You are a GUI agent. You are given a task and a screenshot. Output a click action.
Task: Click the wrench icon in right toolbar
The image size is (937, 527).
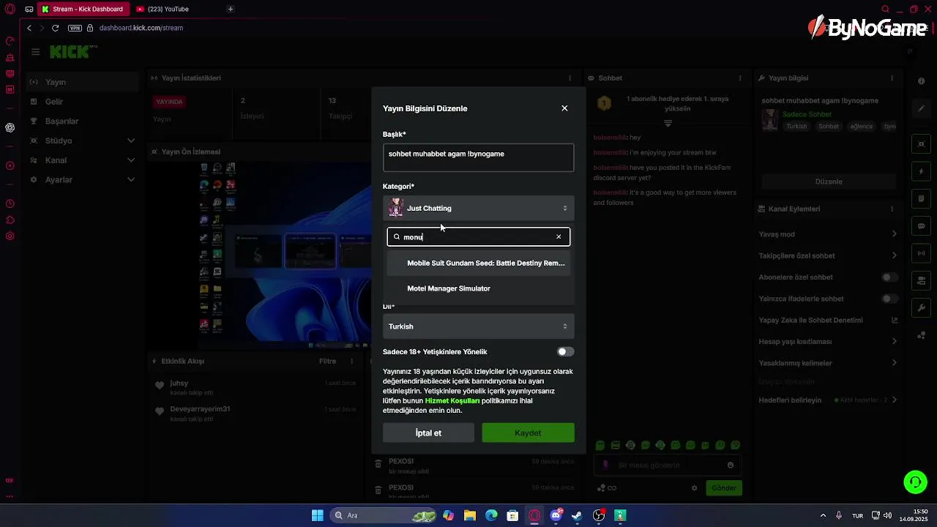click(922, 307)
